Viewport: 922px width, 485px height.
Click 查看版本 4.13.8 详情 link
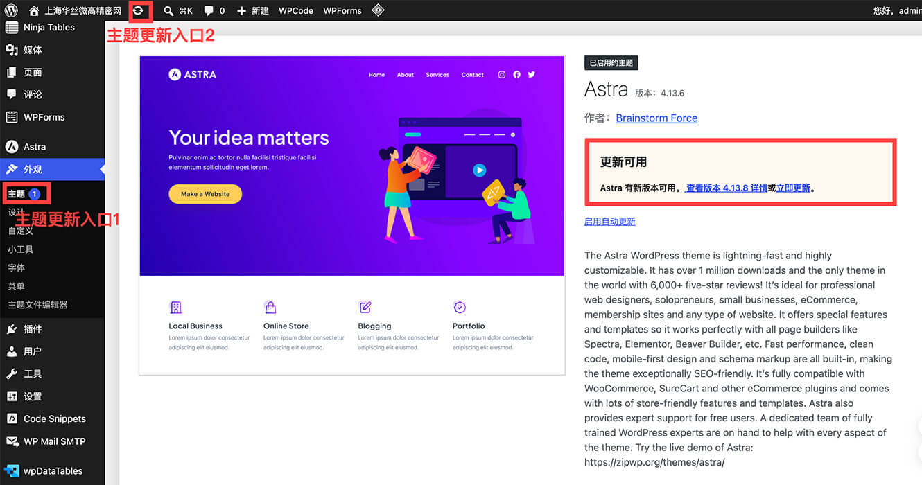727,188
